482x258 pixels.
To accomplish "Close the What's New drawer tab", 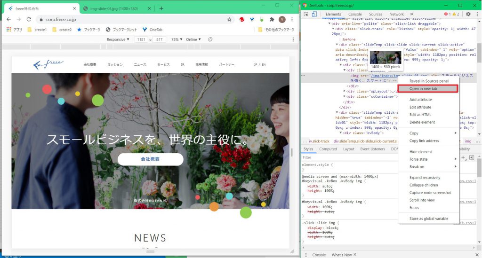I will [355, 255].
